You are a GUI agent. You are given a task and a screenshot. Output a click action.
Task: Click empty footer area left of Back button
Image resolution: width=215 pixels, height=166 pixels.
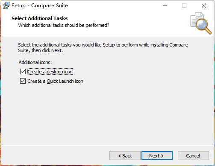56,156
